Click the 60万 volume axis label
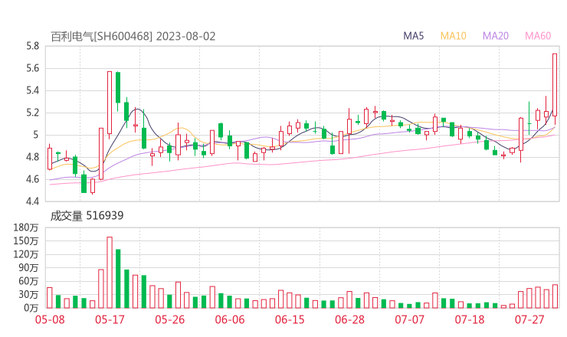This screenshot has height=337, width=567. coord(28,281)
